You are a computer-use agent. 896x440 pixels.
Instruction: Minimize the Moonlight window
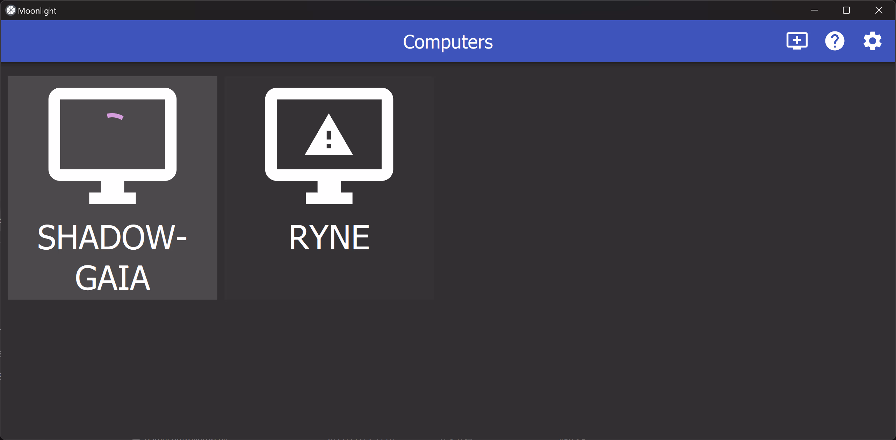pos(814,10)
